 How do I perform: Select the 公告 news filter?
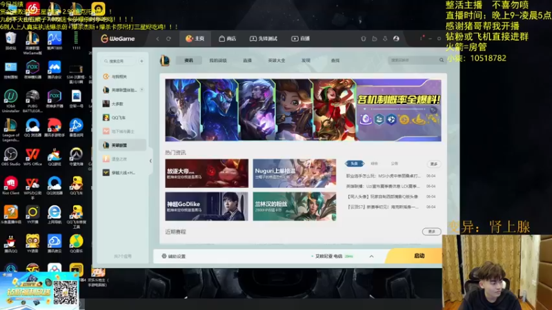point(394,163)
